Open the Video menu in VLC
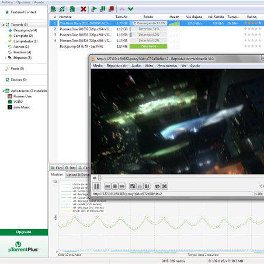The width and height of the screenshot is (264, 264). coord(149,66)
